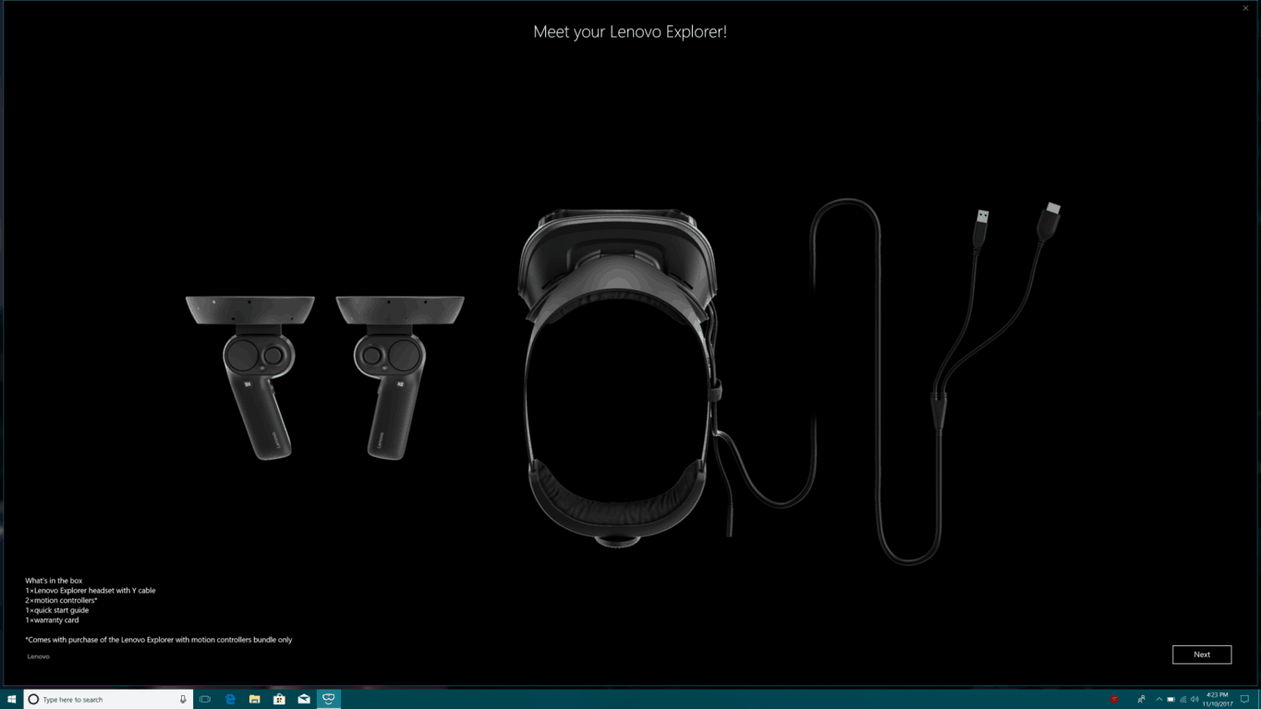Click the Cortana search box
This screenshot has width=1261, height=709.
click(108, 699)
